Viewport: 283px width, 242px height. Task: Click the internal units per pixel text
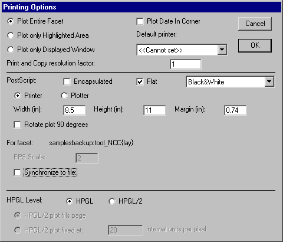[176, 229]
